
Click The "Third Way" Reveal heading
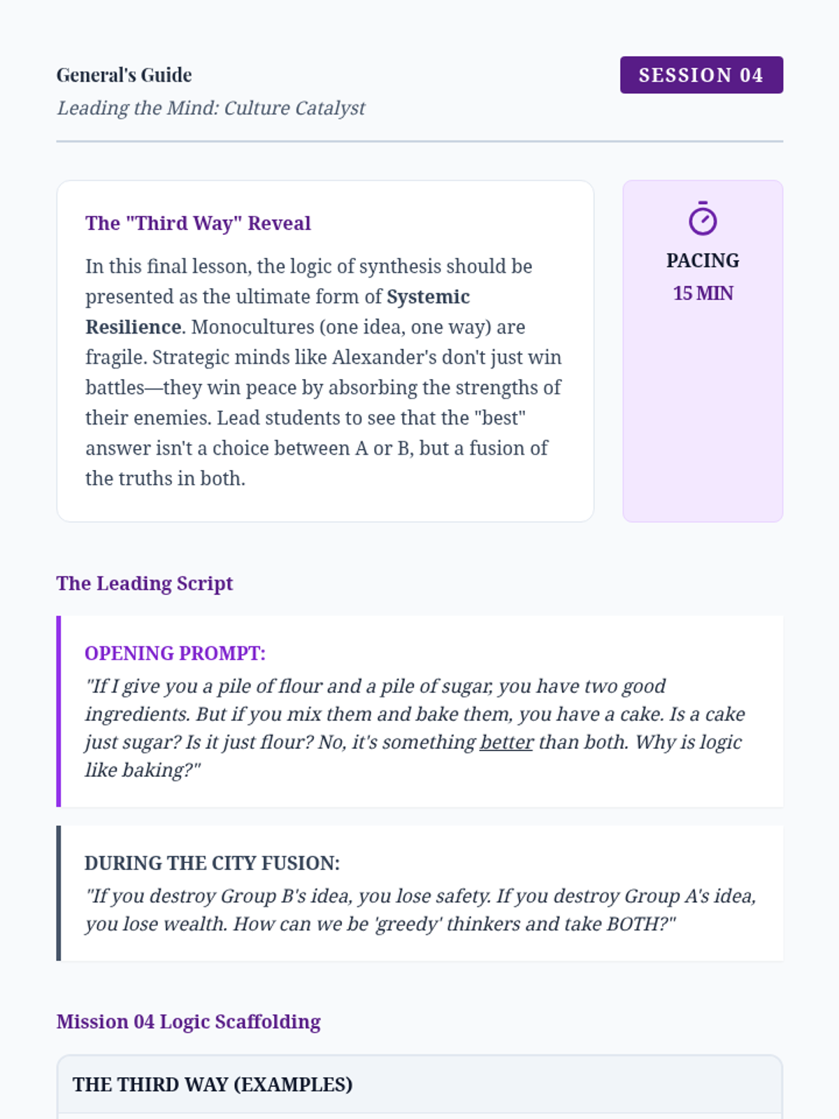(x=198, y=223)
